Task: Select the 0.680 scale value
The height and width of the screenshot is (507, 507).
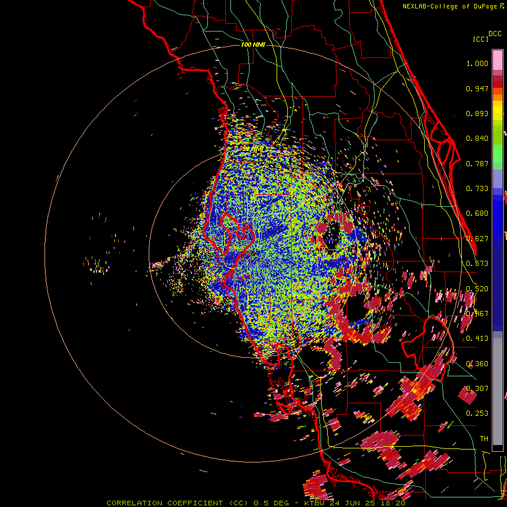Action: tap(477, 214)
